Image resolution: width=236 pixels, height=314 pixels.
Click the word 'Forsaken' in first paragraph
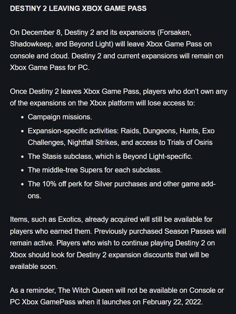[x=175, y=32]
